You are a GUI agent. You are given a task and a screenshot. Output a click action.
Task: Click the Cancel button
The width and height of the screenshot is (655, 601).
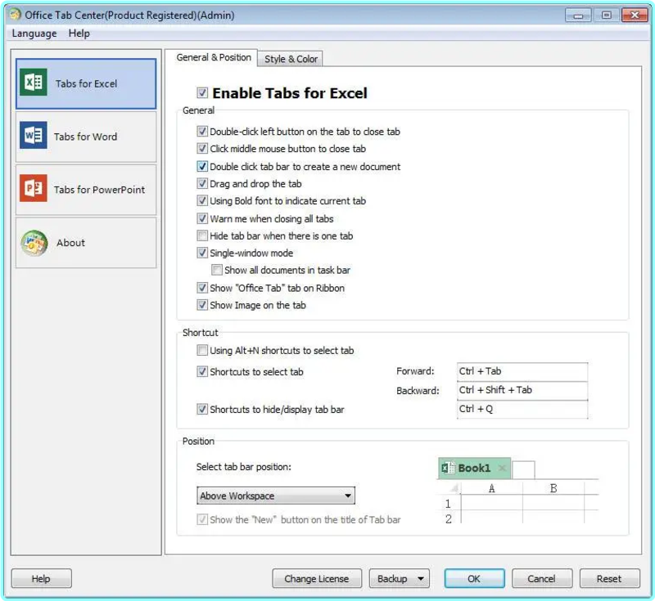pos(541,578)
